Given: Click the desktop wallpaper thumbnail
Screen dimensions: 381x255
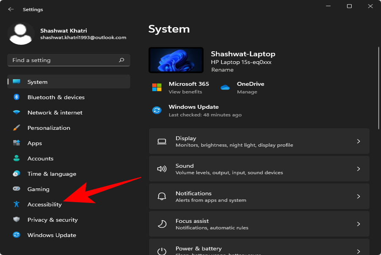Looking at the screenshot, I should click(x=176, y=60).
